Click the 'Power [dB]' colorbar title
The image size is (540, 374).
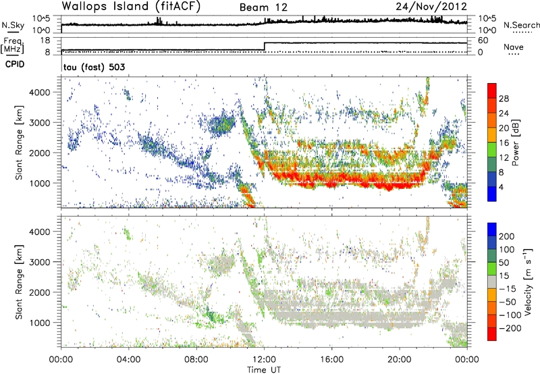pyautogui.click(x=515, y=142)
